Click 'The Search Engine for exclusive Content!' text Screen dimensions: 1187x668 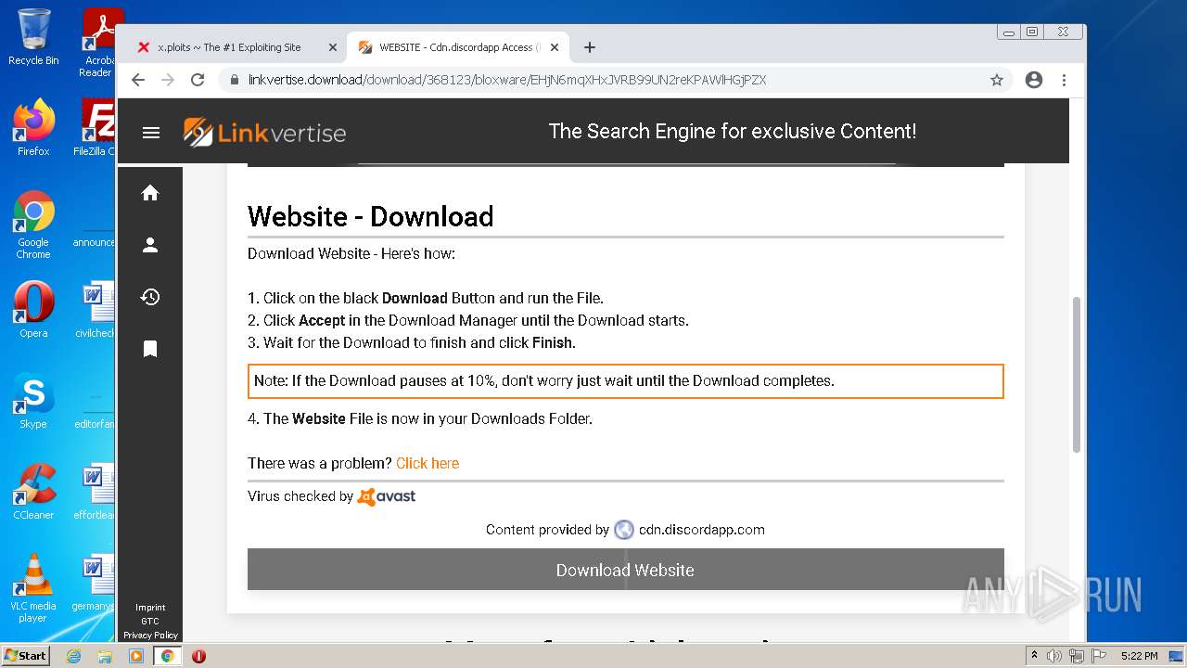tap(733, 131)
